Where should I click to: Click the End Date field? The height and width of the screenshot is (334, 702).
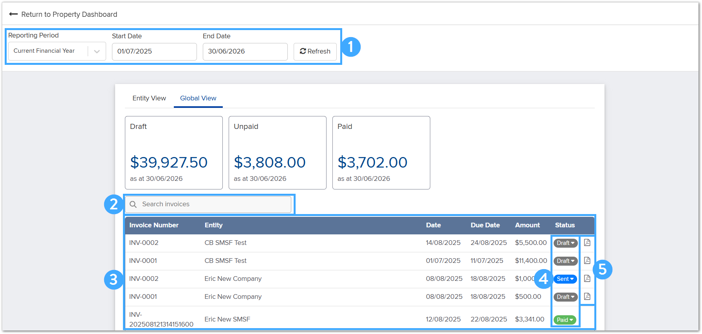coord(245,52)
